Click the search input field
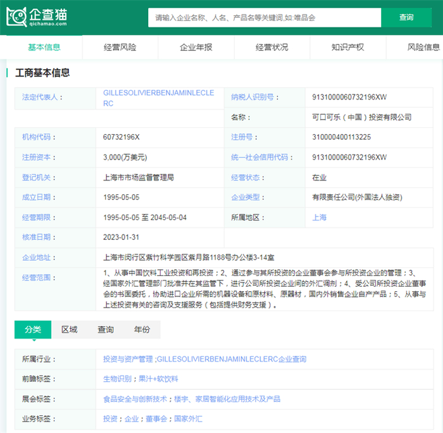The width and height of the screenshot is (443, 433). coord(264,18)
